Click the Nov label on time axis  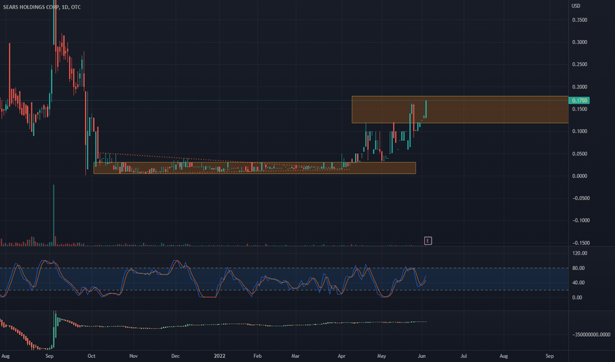(133, 356)
